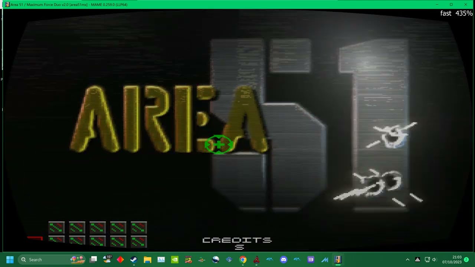The image size is (475, 267).
Task: Minimize the MAME window
Action: (x=437, y=4)
